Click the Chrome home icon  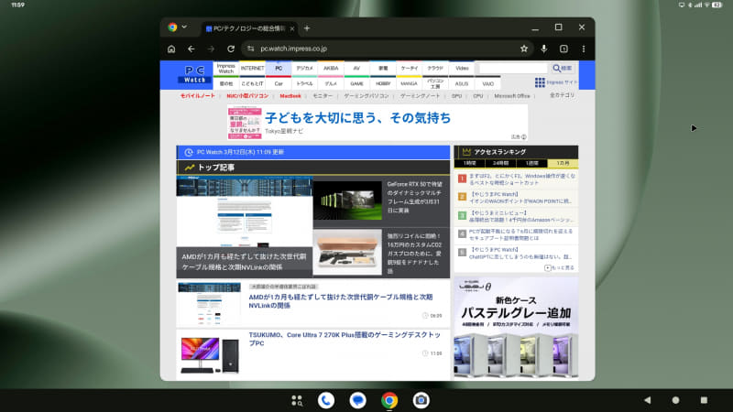tap(171, 49)
